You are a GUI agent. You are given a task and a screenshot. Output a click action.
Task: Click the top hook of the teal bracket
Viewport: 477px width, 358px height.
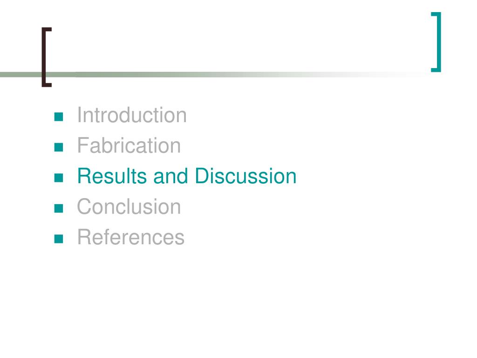click(436, 14)
